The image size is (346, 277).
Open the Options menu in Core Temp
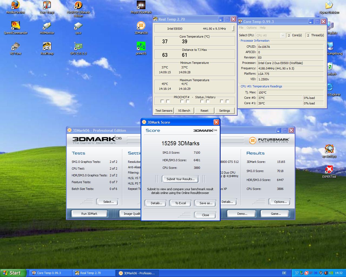(251, 28)
